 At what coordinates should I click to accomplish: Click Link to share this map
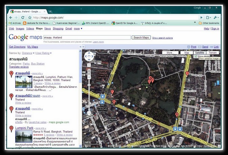coord(216,47)
